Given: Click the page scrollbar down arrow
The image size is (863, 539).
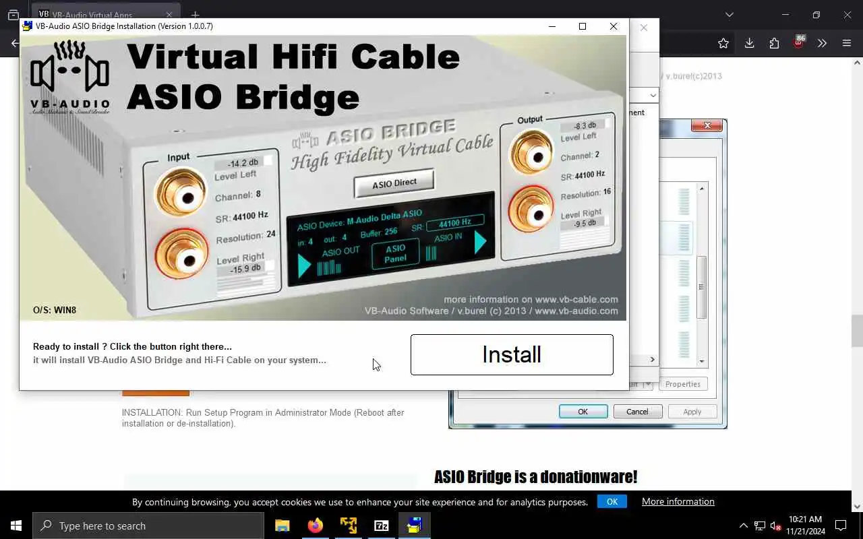Looking at the screenshot, I should tap(857, 506).
